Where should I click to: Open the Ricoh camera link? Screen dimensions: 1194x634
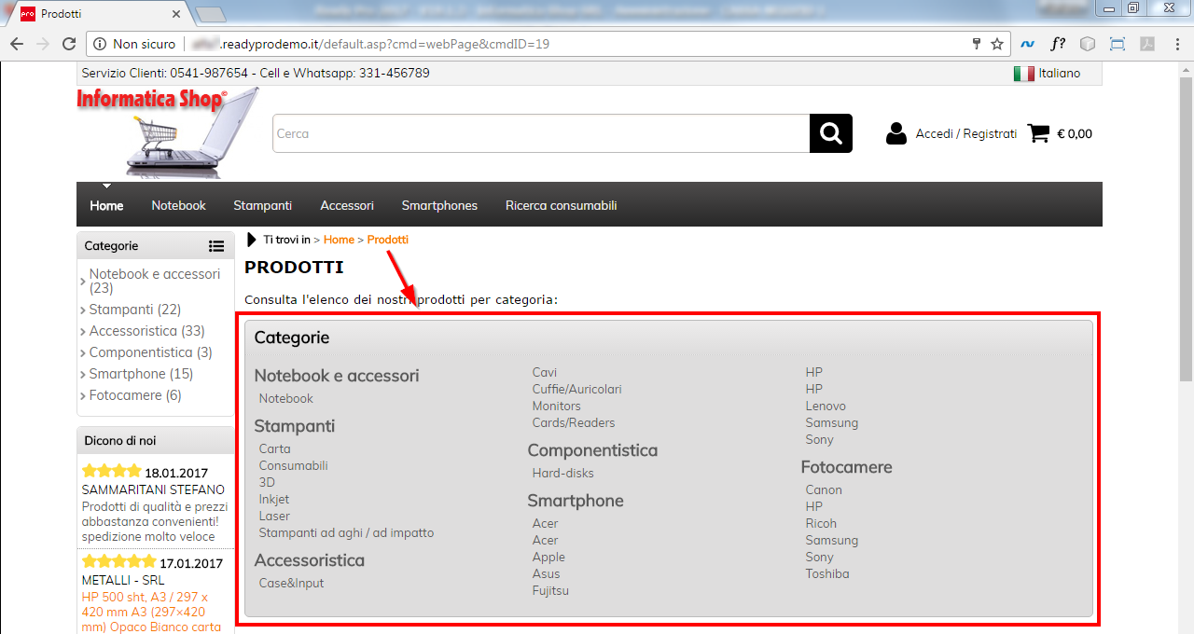coord(822,523)
